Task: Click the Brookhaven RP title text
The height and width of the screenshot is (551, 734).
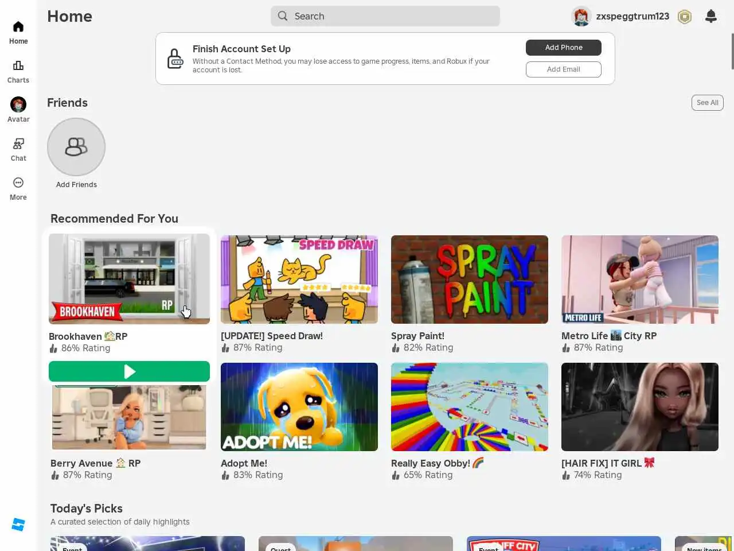Action: tap(88, 336)
